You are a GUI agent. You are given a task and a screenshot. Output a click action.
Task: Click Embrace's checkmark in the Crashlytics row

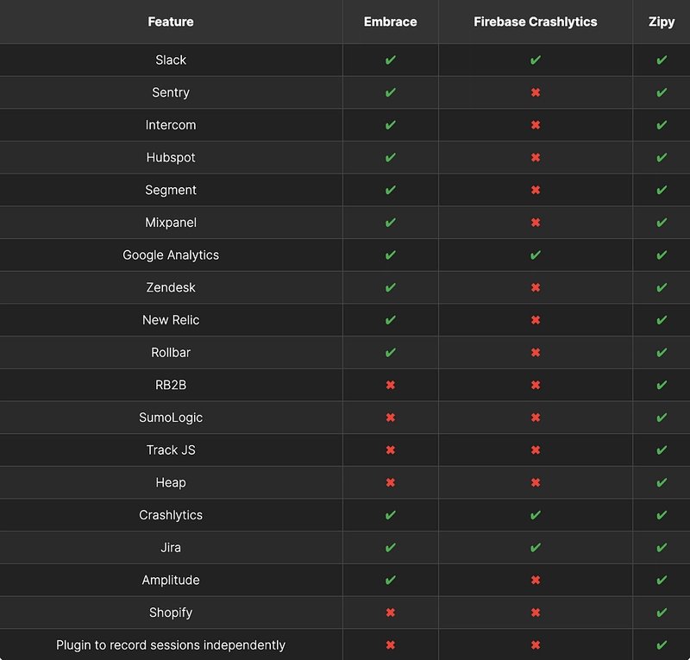391,515
